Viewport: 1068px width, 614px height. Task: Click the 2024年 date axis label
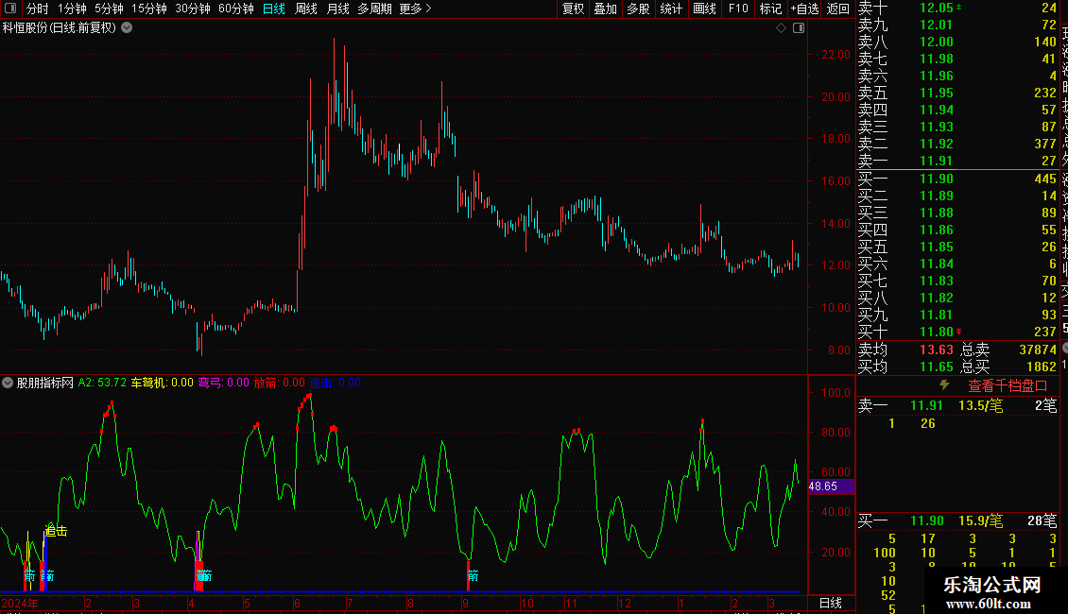(x=20, y=603)
